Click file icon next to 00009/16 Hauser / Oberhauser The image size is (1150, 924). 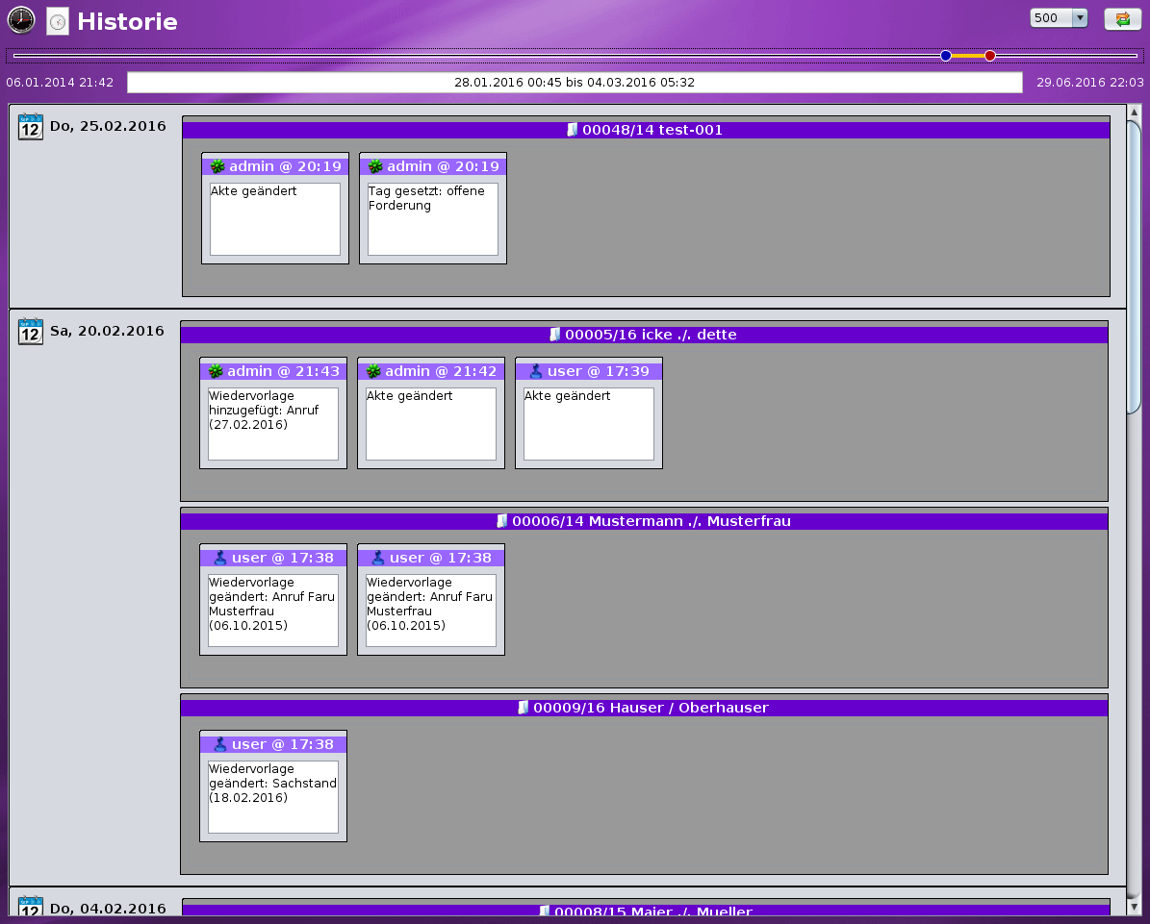524,708
